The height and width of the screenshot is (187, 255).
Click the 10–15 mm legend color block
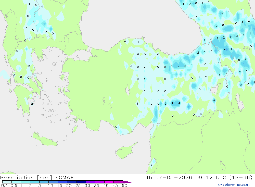(x=53, y=182)
